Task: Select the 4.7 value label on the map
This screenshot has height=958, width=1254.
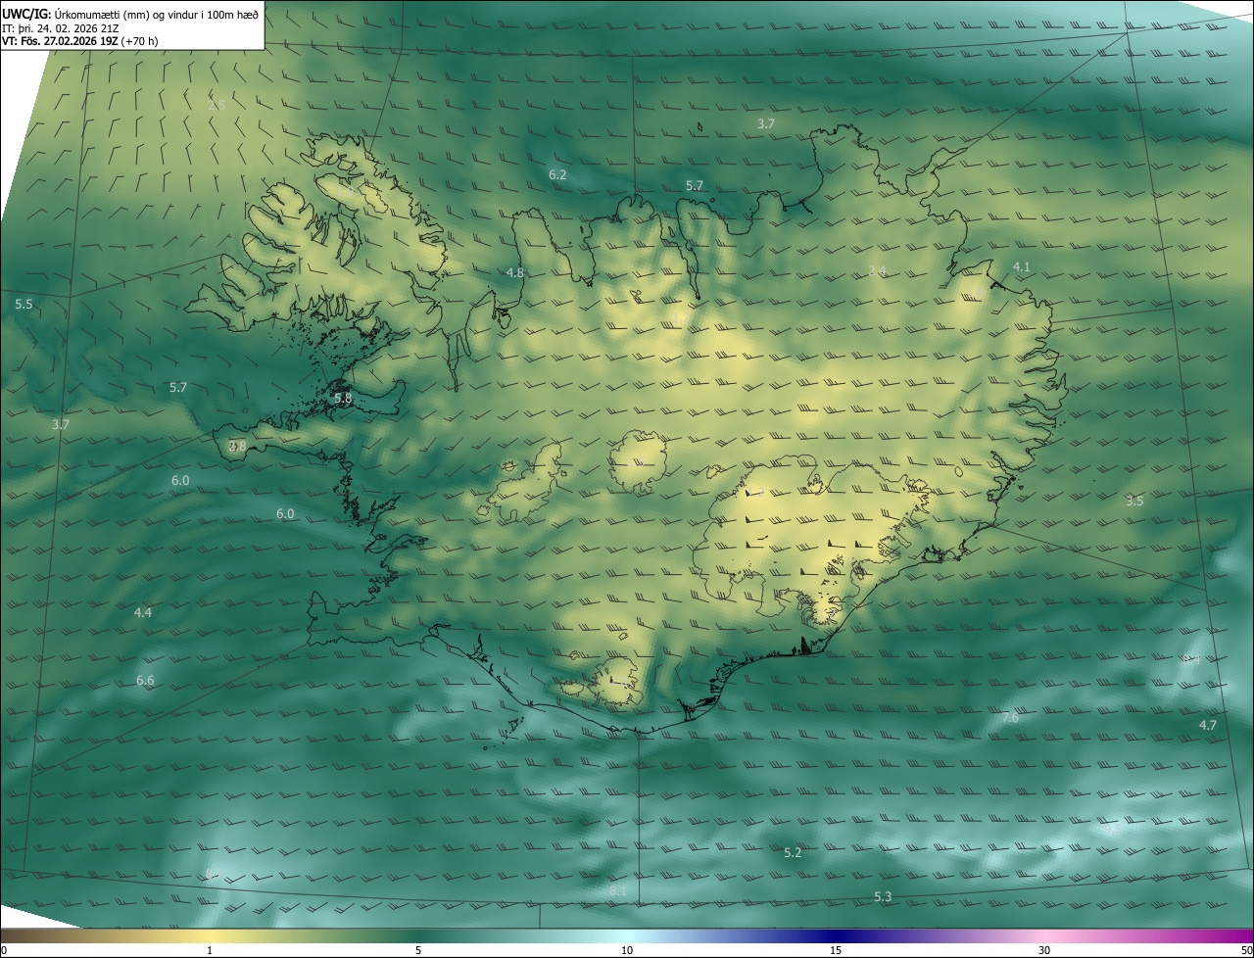Action: [x=1208, y=725]
